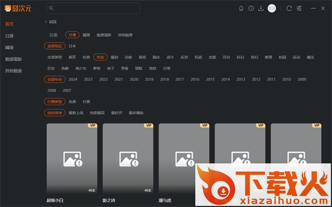Filter by year 2009
The width and height of the screenshot is (332, 207).
302,79
